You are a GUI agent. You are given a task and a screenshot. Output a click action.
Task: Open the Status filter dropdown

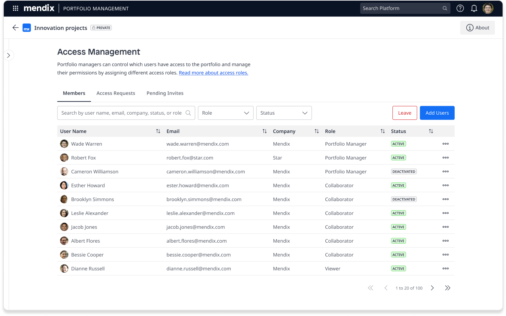284,113
